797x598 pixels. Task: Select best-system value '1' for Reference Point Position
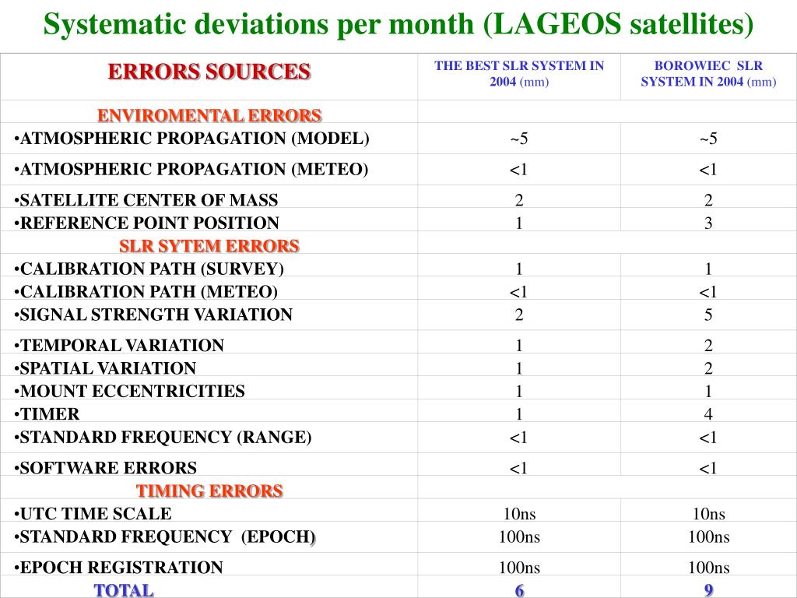coord(519,223)
